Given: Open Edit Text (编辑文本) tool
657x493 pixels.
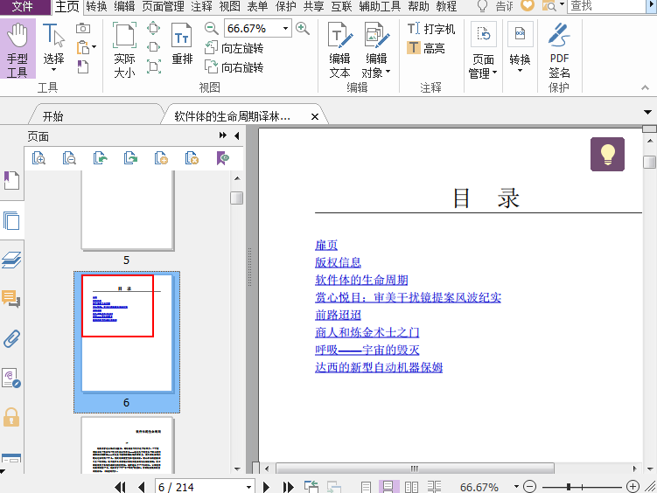Looking at the screenshot, I should (339, 50).
